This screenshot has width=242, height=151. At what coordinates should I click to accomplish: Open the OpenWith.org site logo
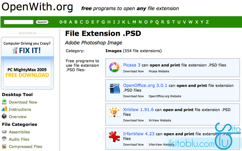37,7
